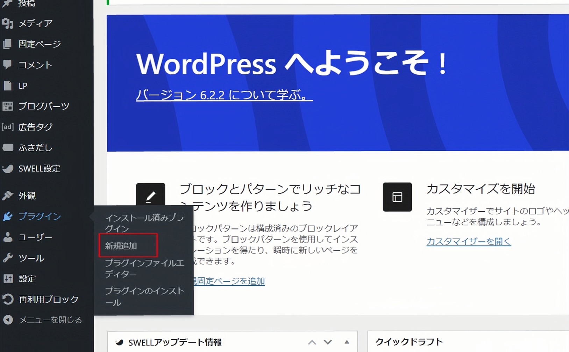
Task: Click the blog parts grid icon
Action: (x=8, y=106)
